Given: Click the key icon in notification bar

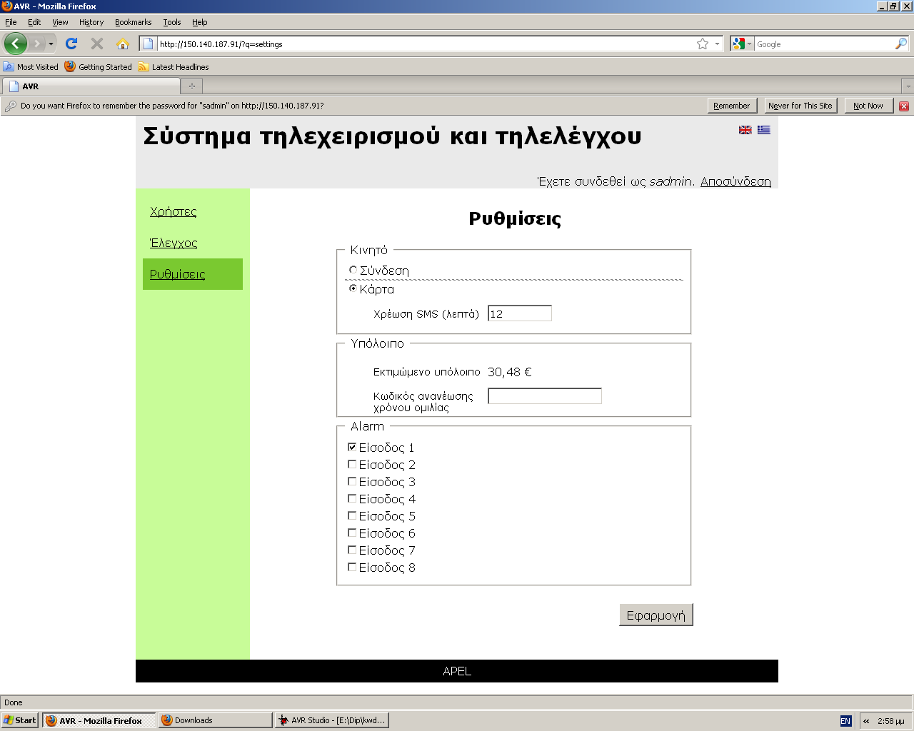Looking at the screenshot, I should 11,106.
